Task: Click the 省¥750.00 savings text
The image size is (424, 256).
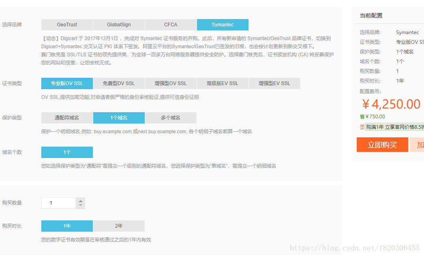Action: 372,117
